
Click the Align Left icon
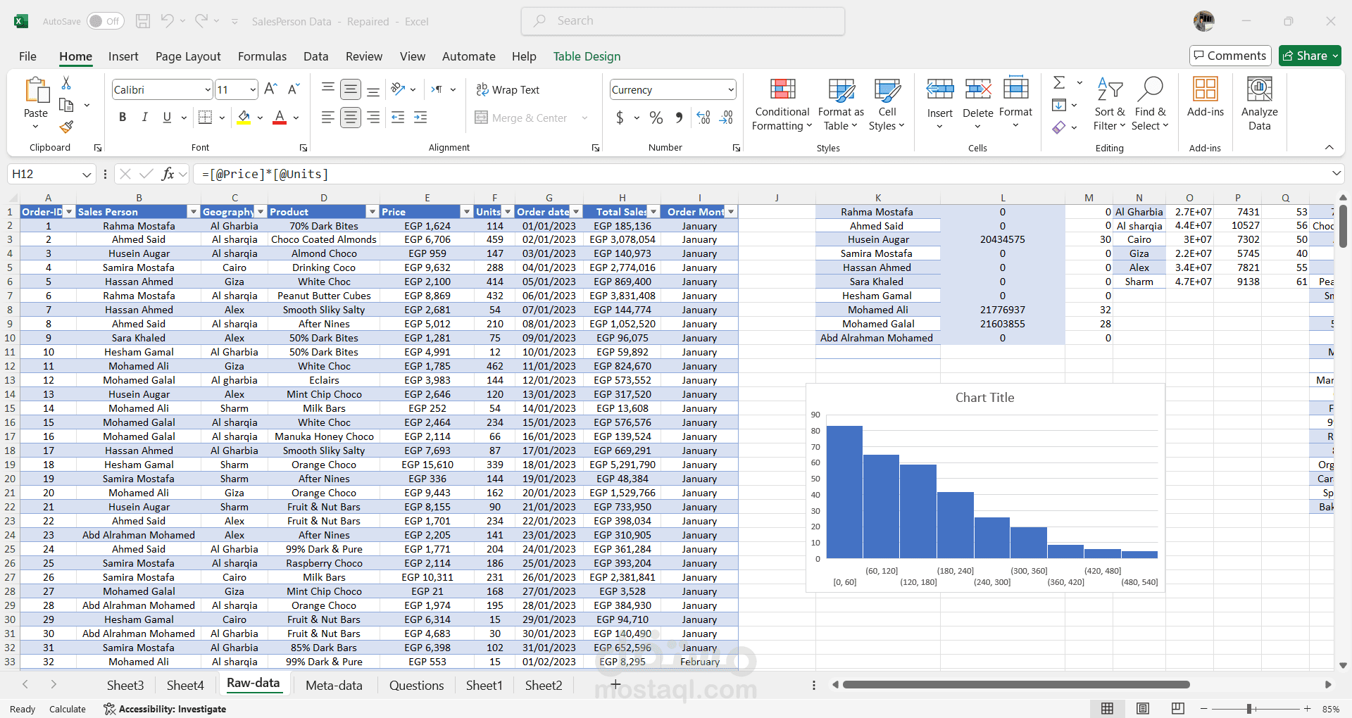(327, 118)
